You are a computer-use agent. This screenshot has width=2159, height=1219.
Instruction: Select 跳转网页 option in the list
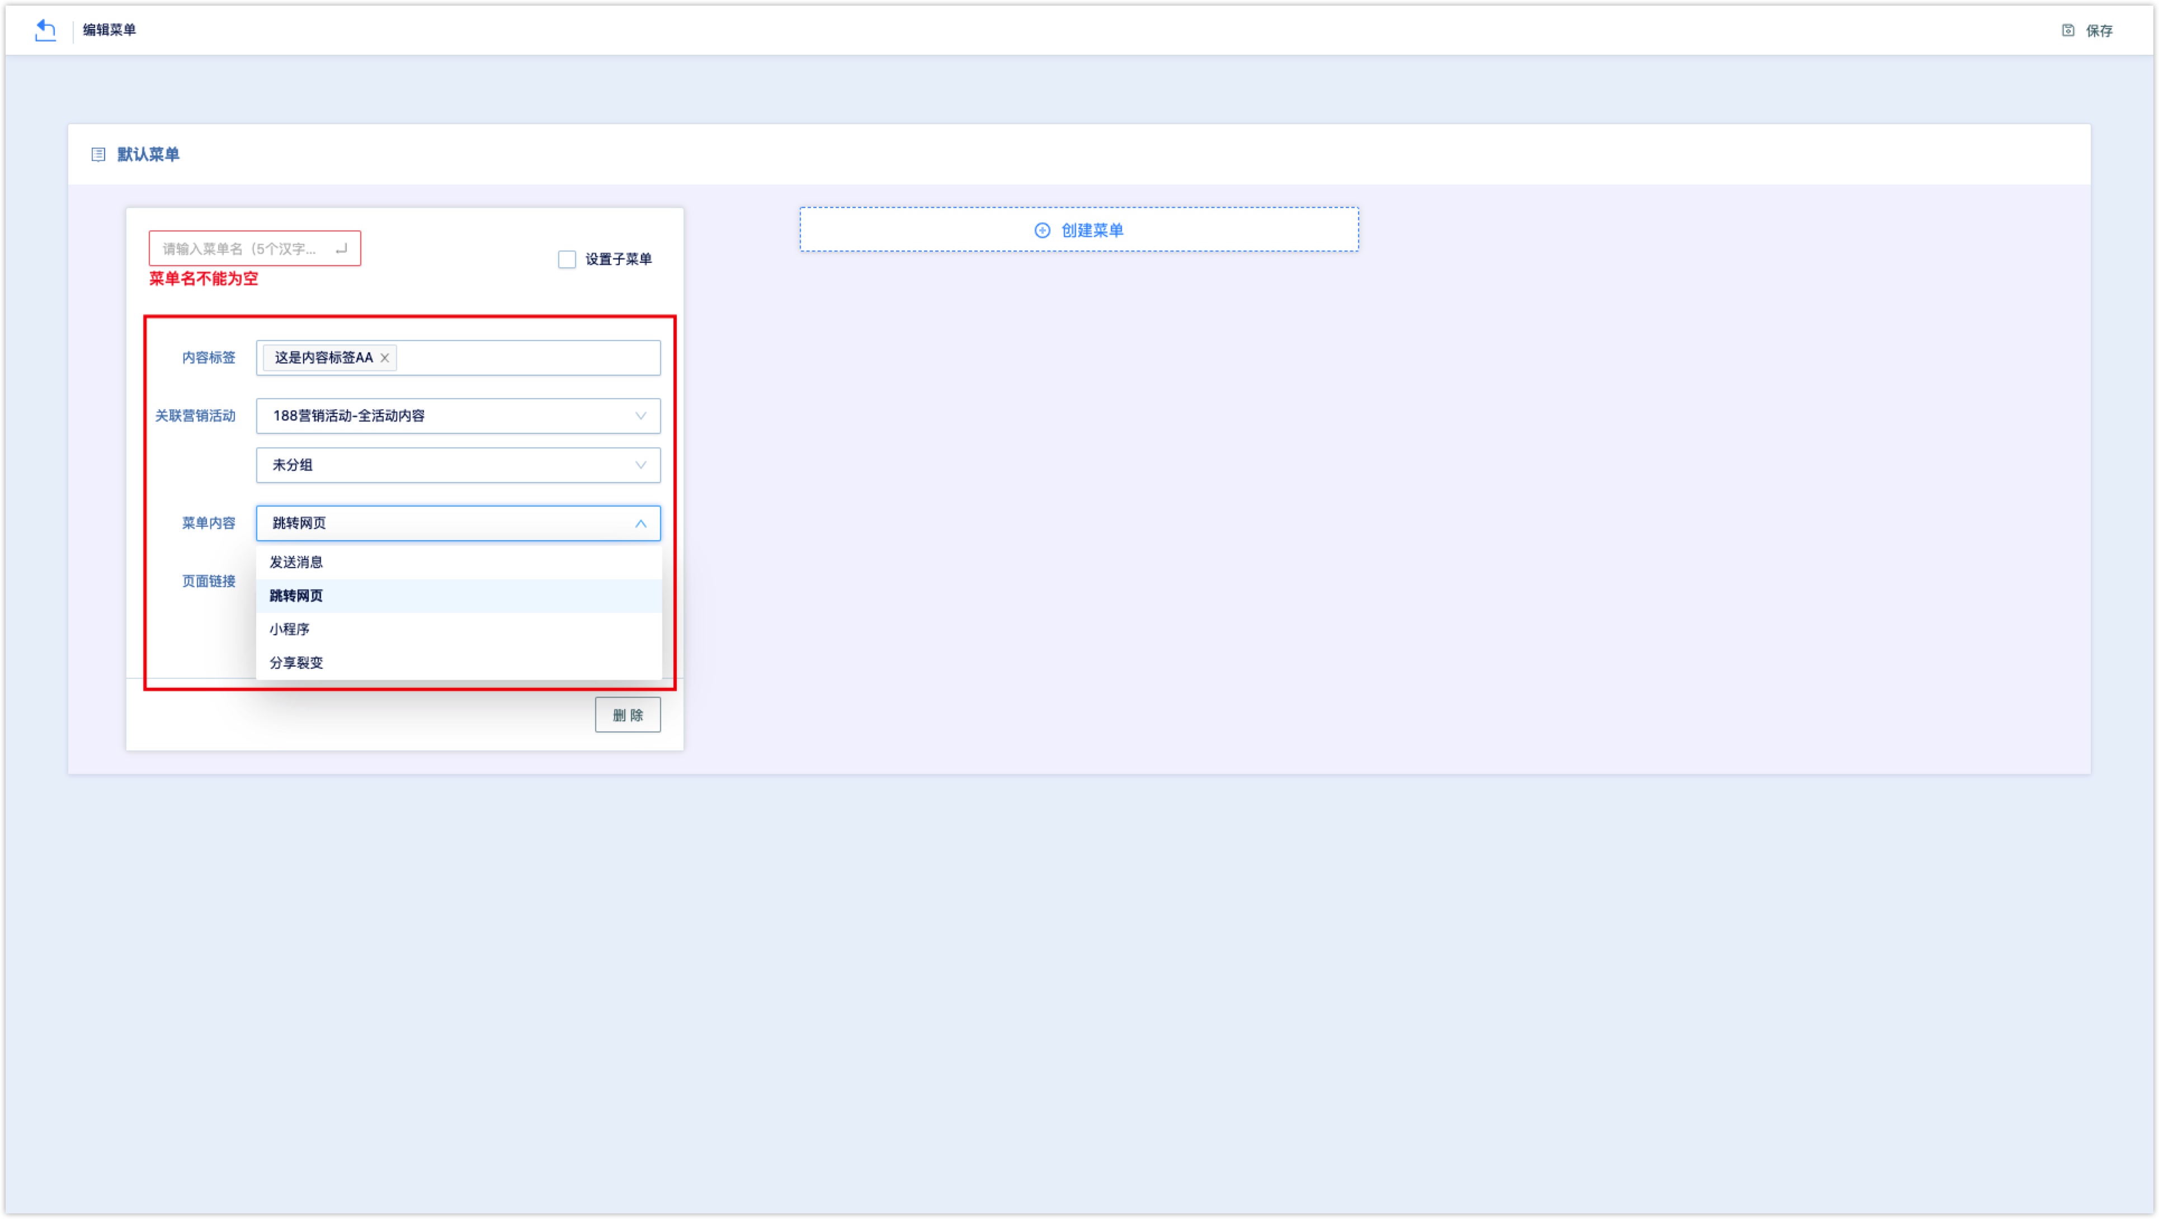pos(459,596)
